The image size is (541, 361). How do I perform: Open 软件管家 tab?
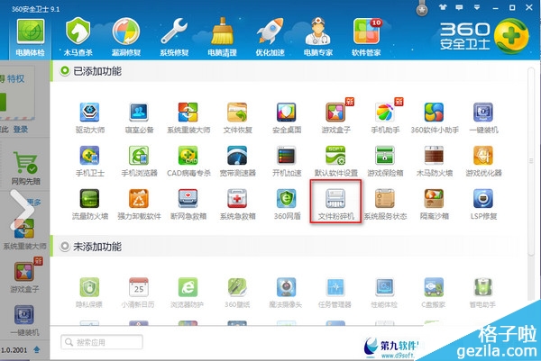pos(366,38)
